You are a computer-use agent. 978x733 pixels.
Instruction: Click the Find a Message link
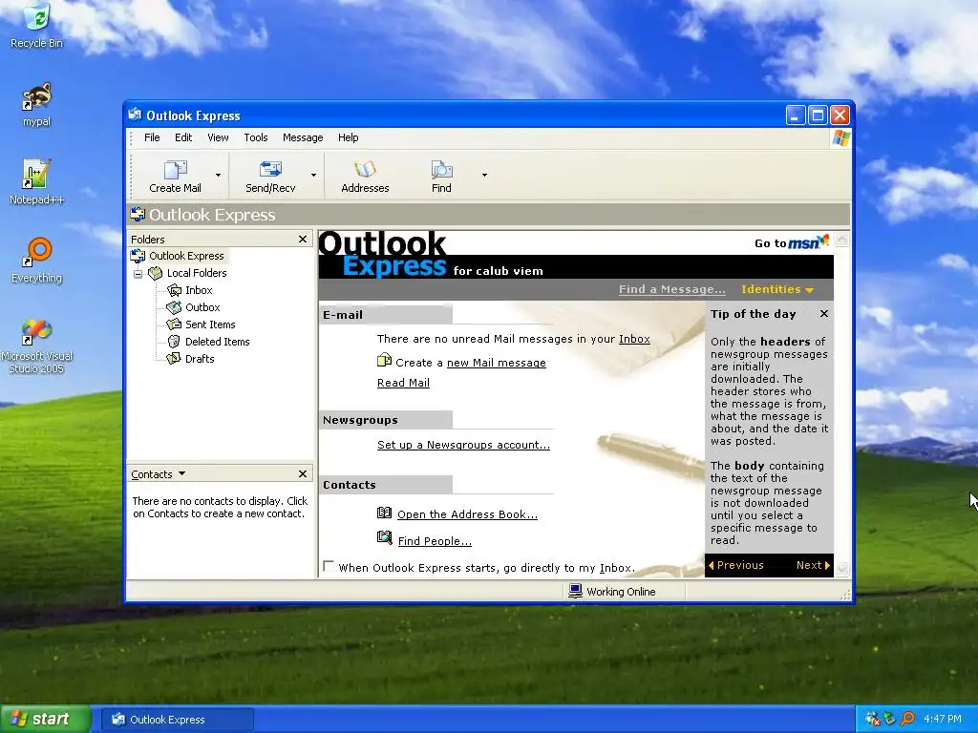point(671,289)
